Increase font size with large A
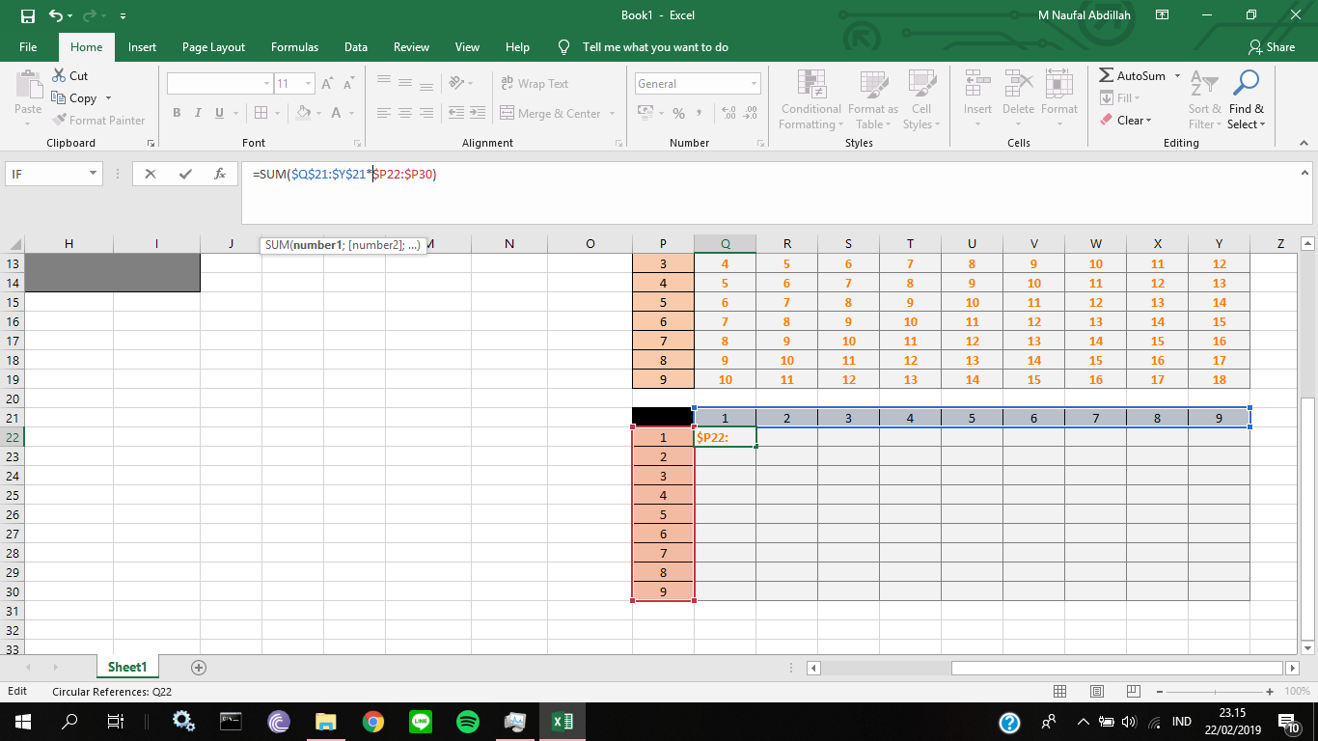The height and width of the screenshot is (741, 1318). (327, 84)
